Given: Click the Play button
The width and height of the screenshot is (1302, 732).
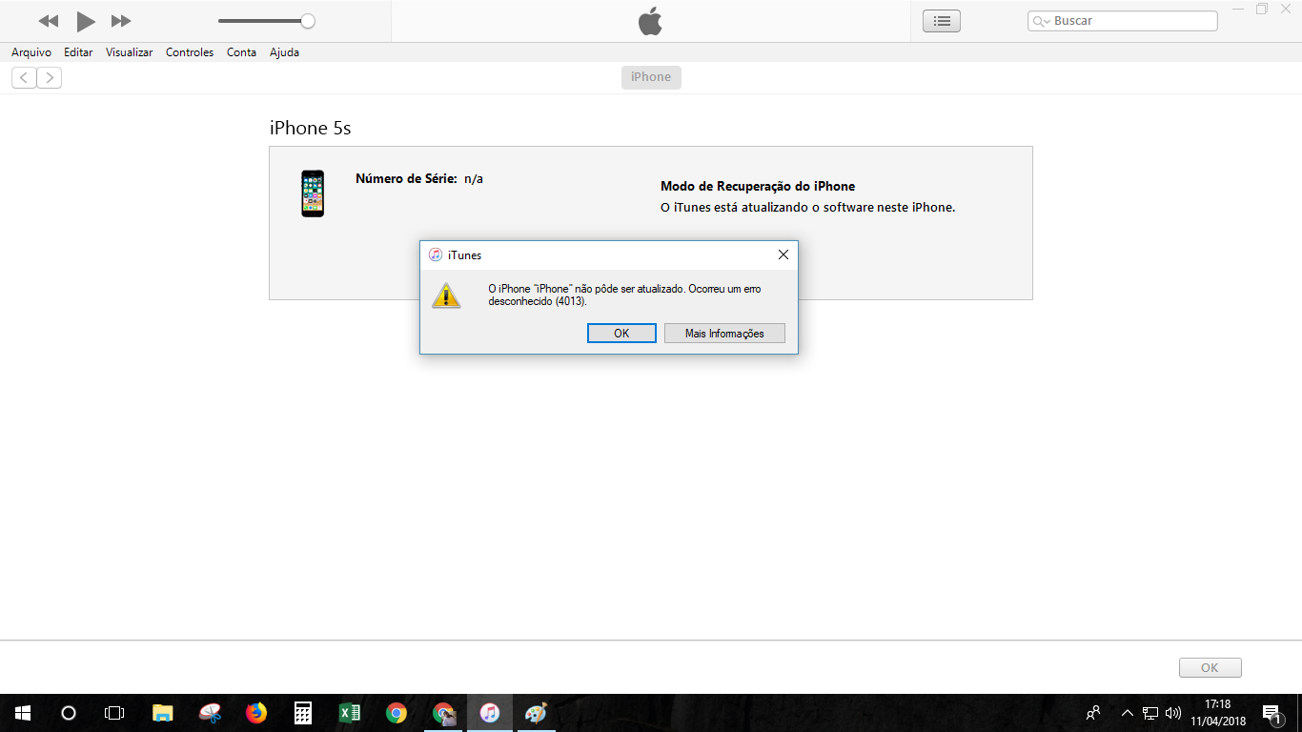Looking at the screenshot, I should tap(86, 21).
